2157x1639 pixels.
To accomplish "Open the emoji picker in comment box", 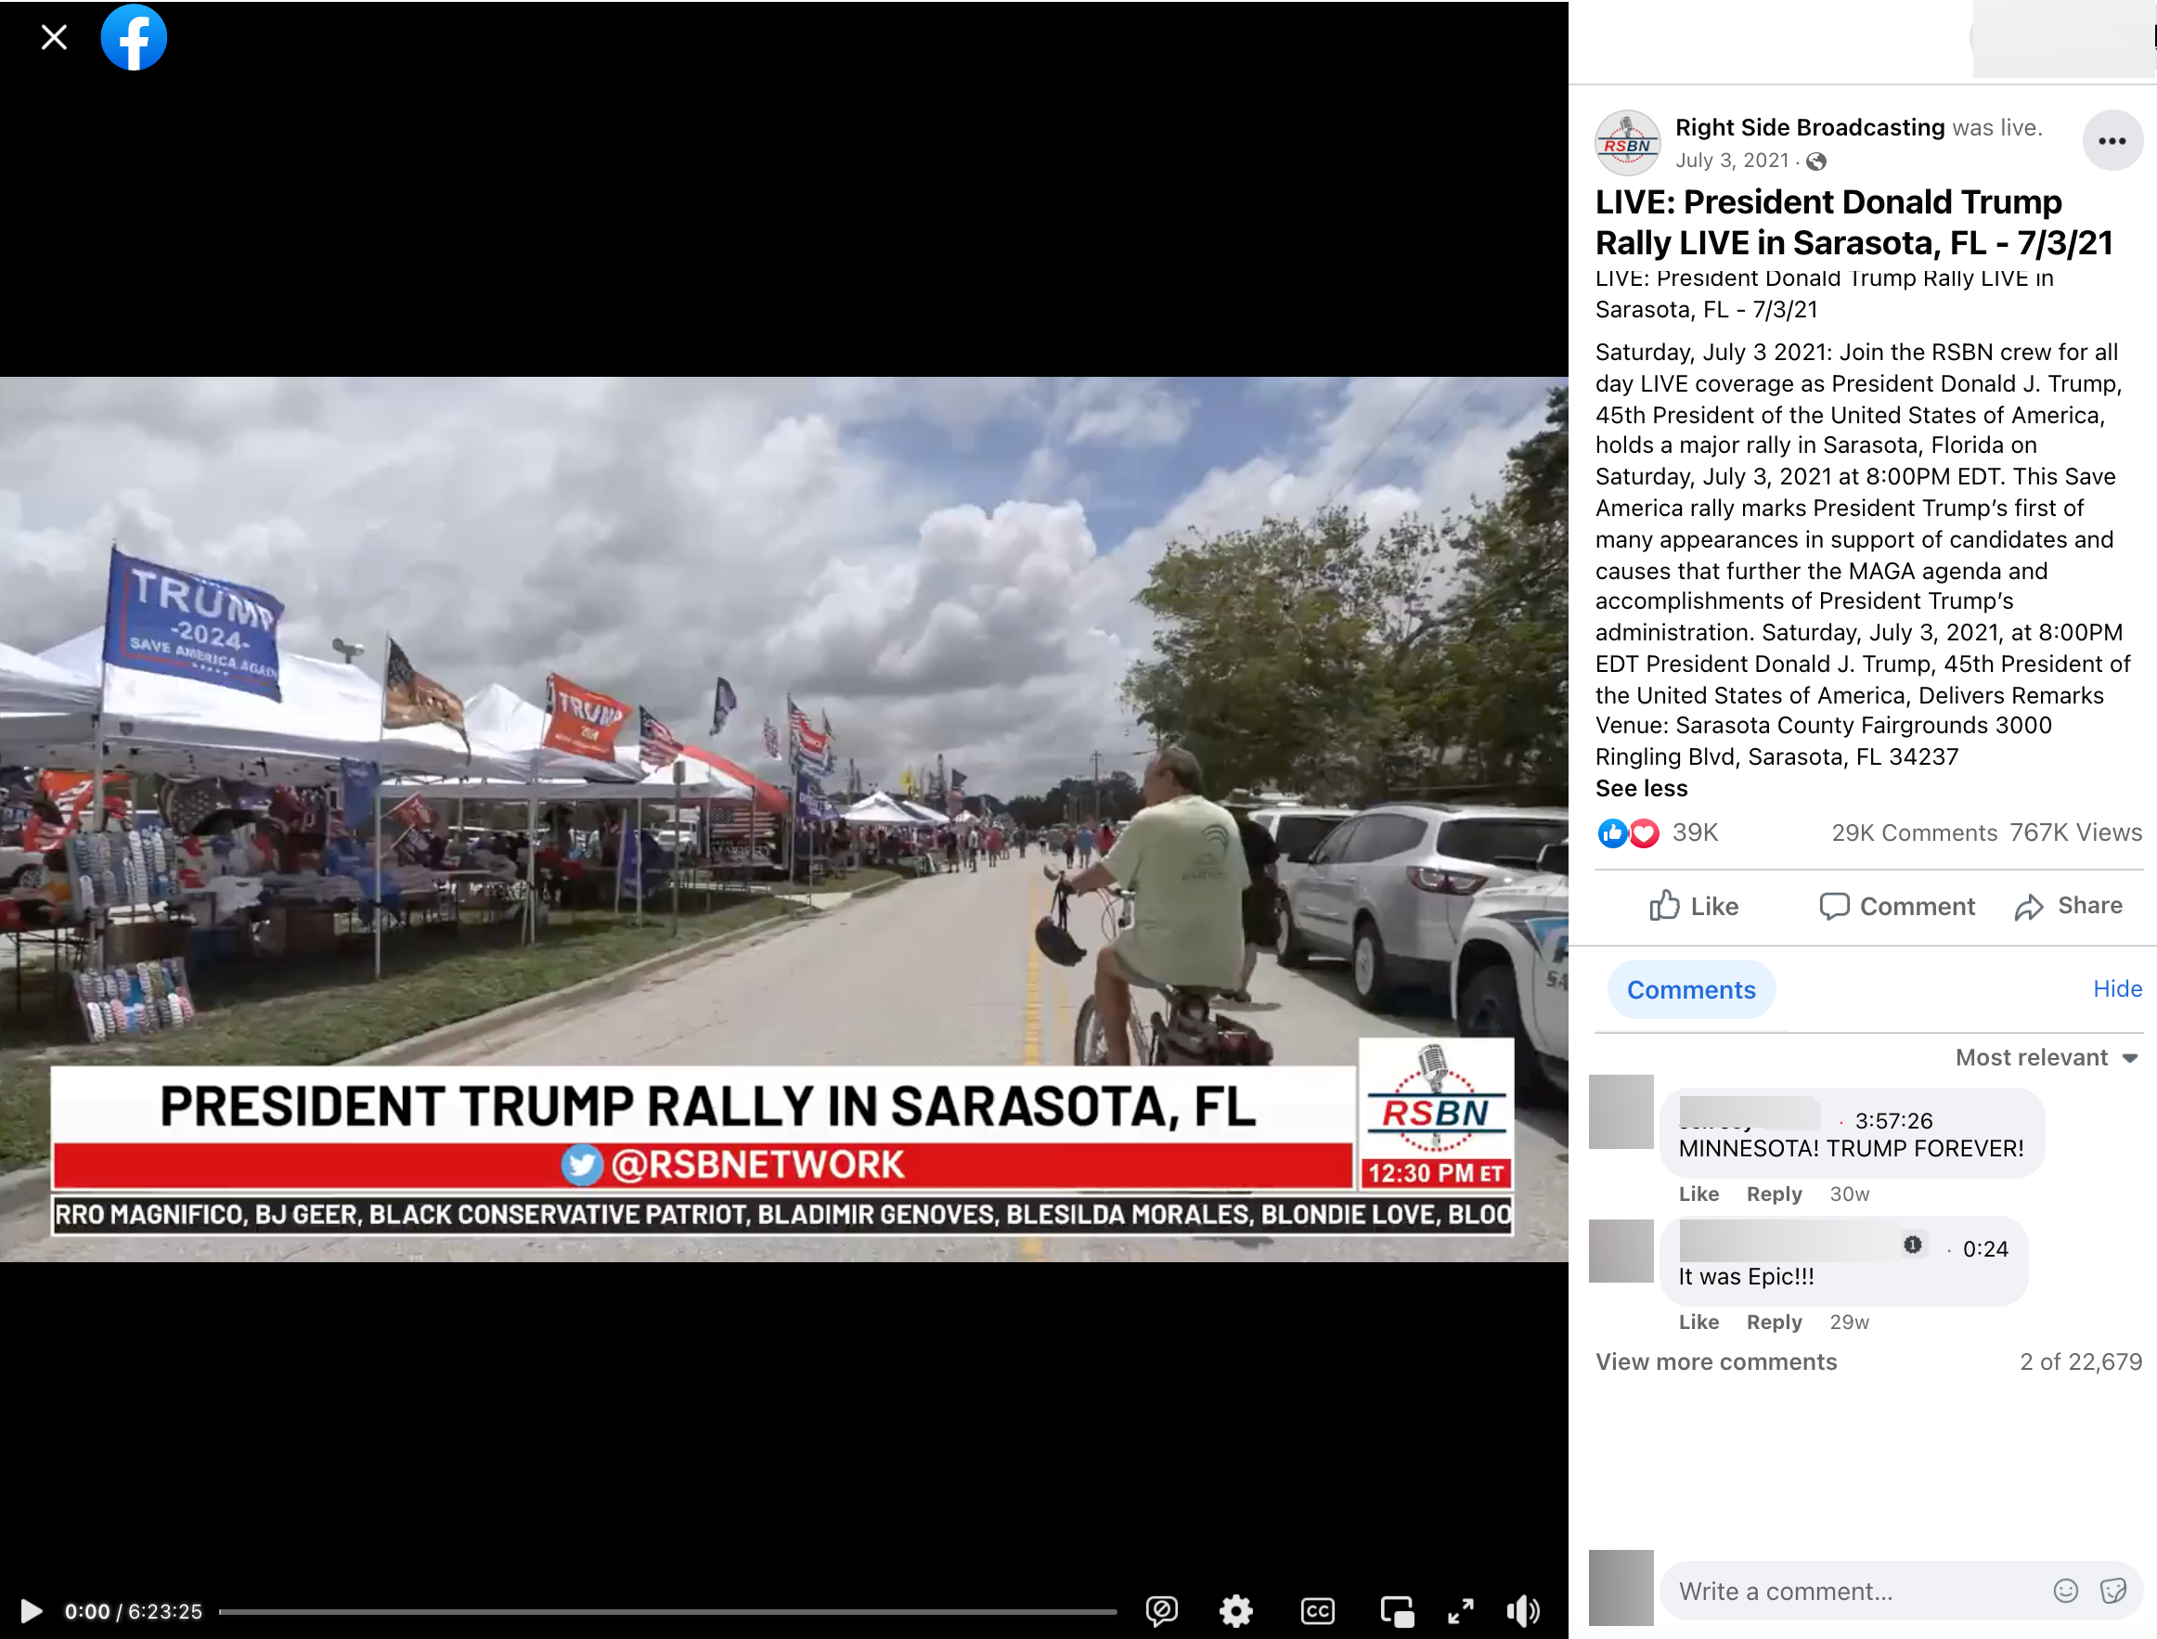I will pos(2065,1591).
